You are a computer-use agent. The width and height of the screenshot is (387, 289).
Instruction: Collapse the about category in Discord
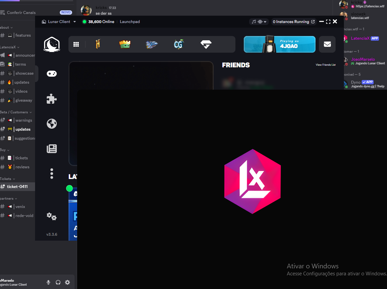coord(6,28)
